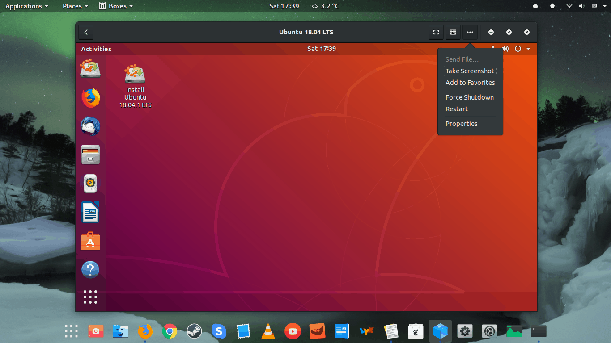Image resolution: width=611 pixels, height=343 pixels.
Task: Launch Thunderbird mail from guest dock
Action: pos(90,126)
